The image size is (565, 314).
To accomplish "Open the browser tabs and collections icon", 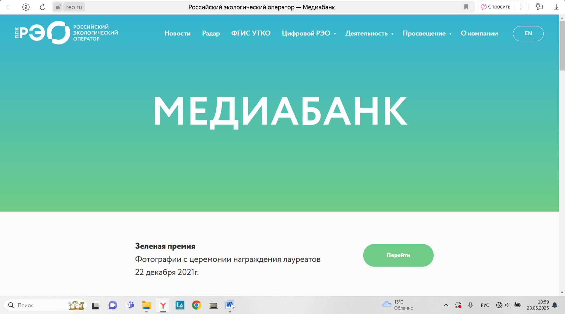I will [x=539, y=7].
